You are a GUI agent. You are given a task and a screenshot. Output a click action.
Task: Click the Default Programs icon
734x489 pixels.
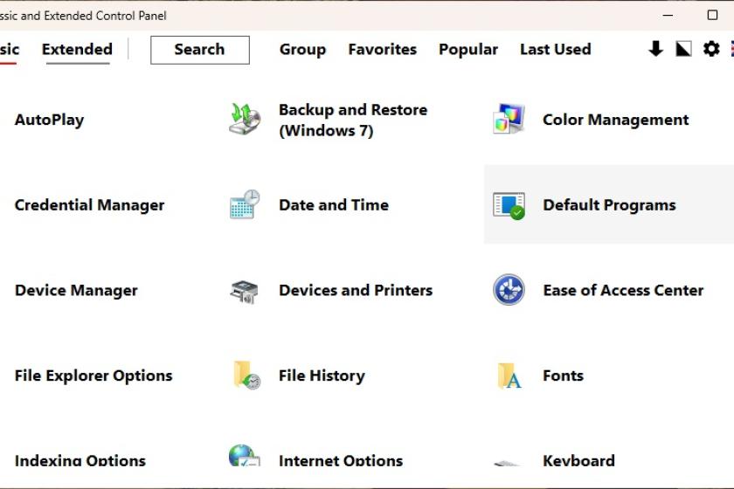(x=509, y=205)
